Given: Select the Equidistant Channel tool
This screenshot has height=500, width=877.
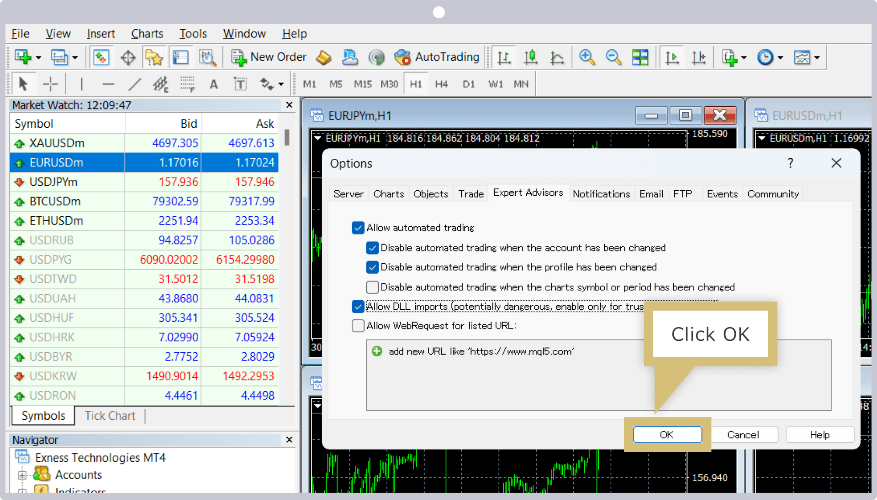Looking at the screenshot, I should (161, 84).
